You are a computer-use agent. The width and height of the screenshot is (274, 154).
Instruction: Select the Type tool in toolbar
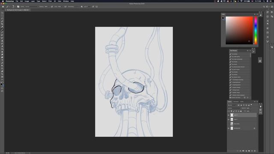[2, 60]
